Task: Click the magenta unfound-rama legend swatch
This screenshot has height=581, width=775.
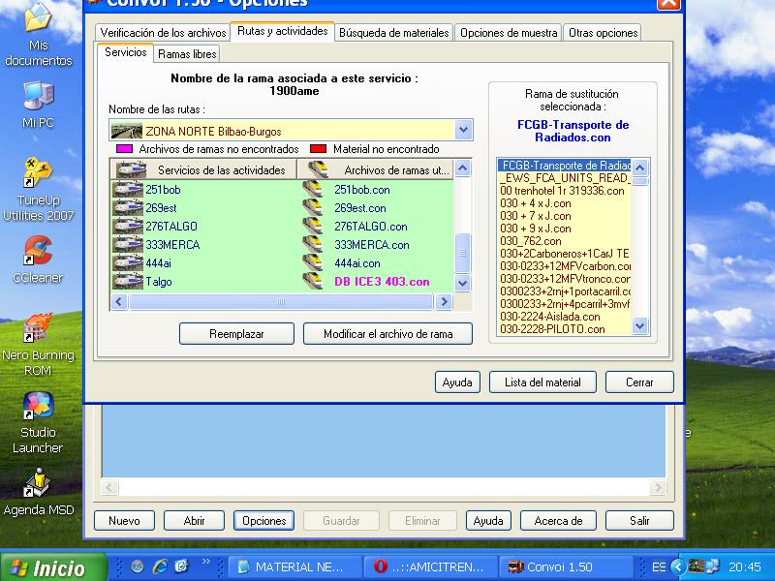Action: (x=124, y=150)
